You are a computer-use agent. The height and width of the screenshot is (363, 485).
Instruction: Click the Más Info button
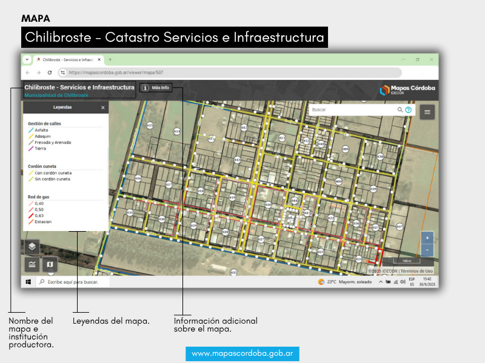(156, 88)
